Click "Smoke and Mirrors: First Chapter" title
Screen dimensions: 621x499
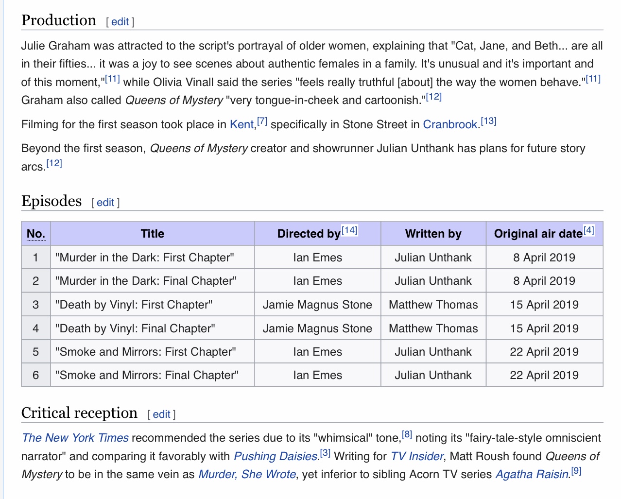(146, 352)
